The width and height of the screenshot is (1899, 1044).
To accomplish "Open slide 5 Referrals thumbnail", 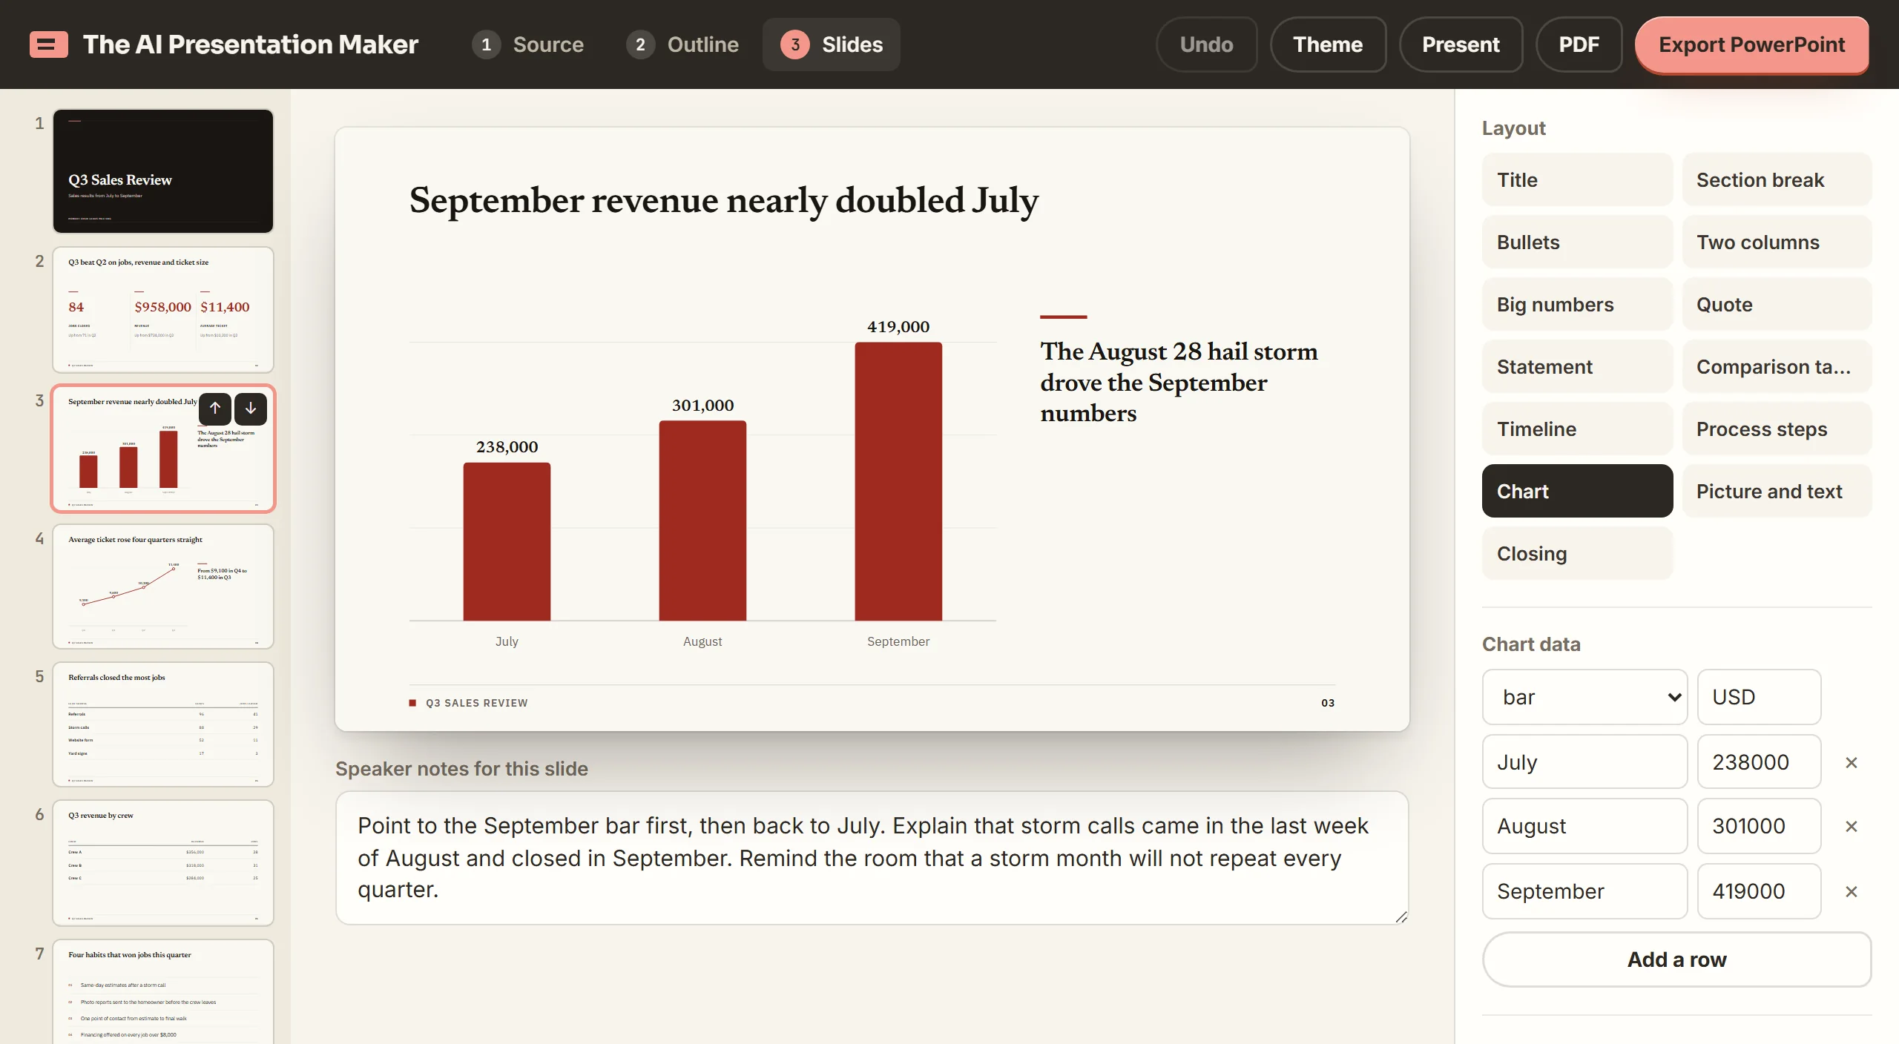I will pyautogui.click(x=163, y=724).
